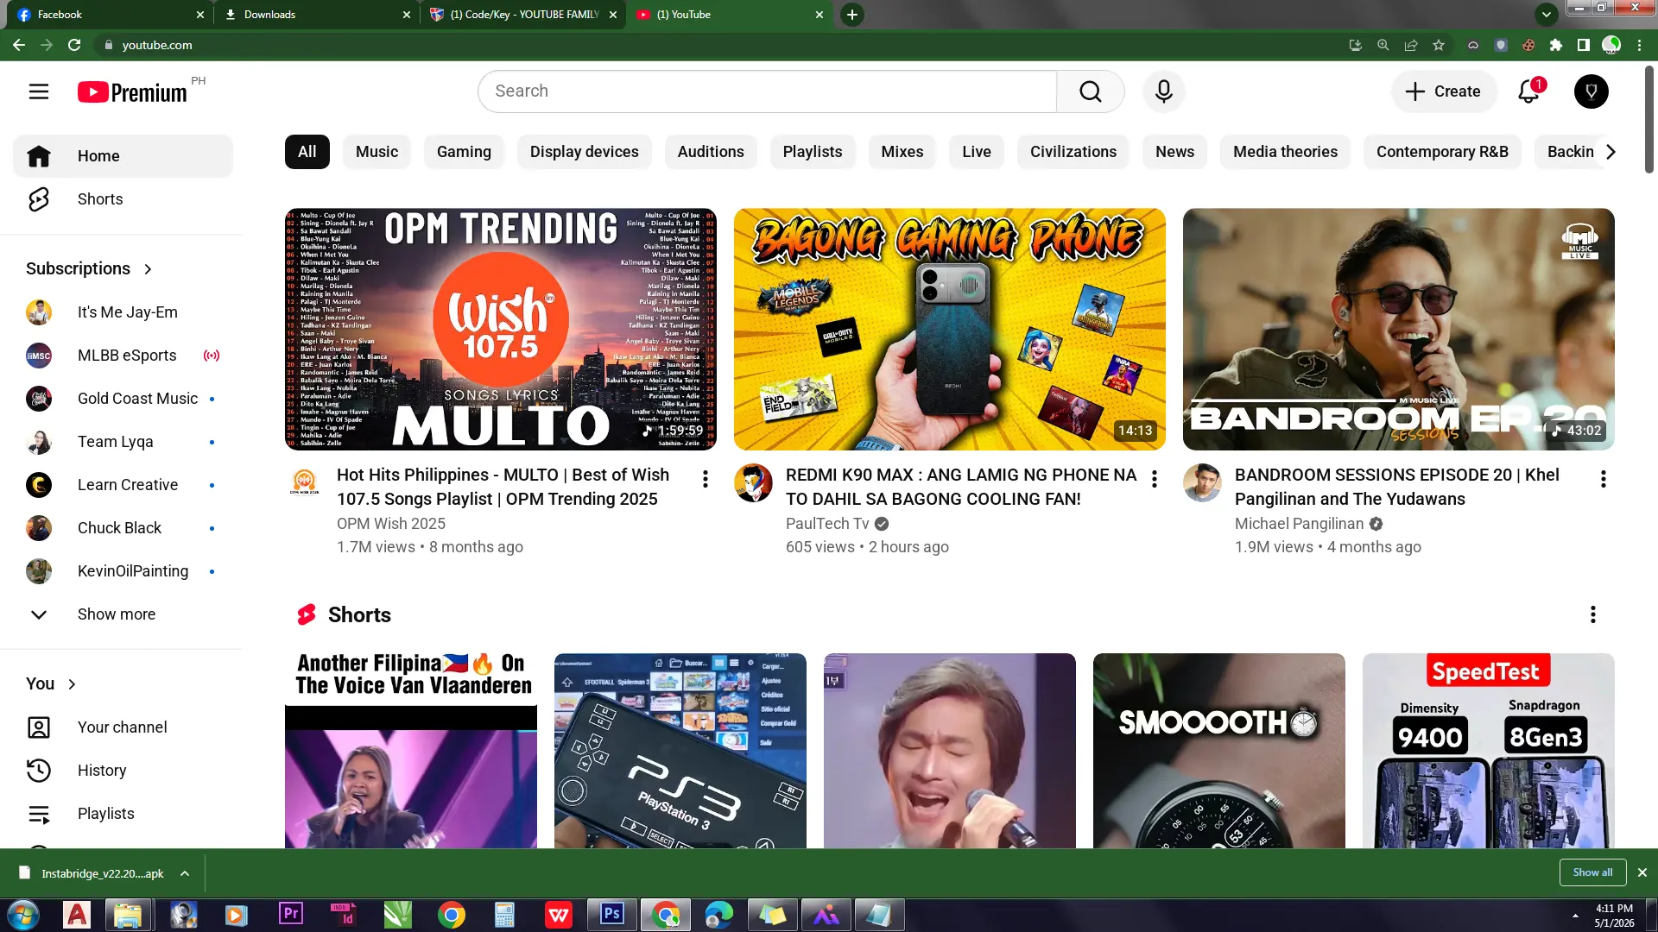Open Instabridge apk download options arrow
Screen dimensions: 1658x932
185,873
